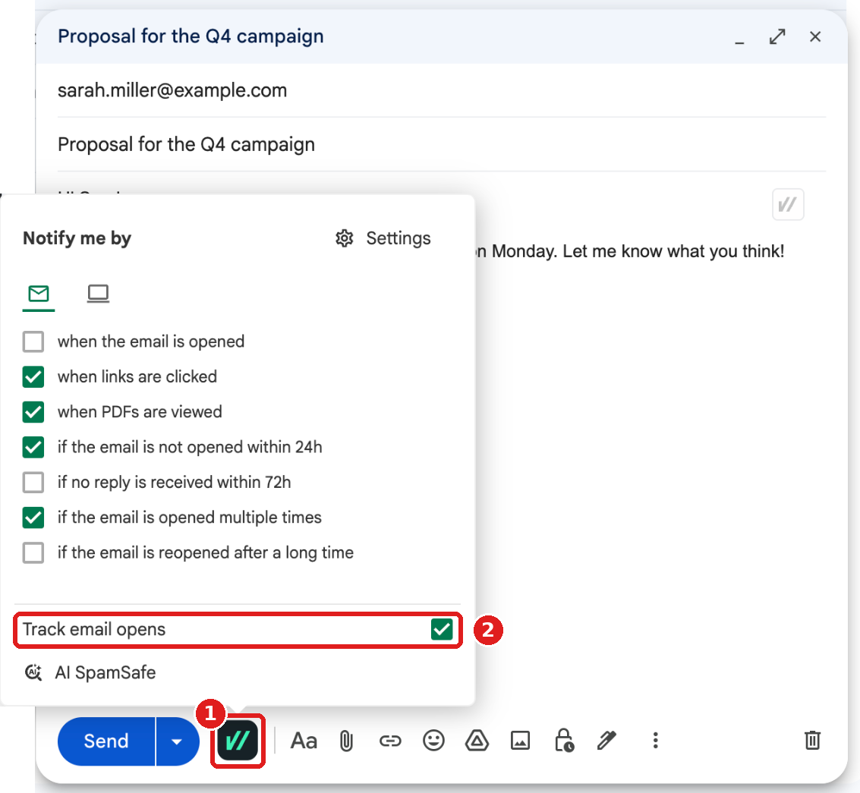Uncheck 'when PDFs are viewed'
The image size is (860, 793).
tap(33, 412)
